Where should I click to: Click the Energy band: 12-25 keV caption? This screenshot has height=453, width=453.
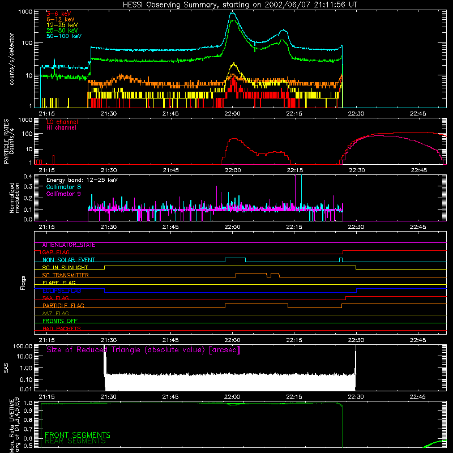pos(82,180)
